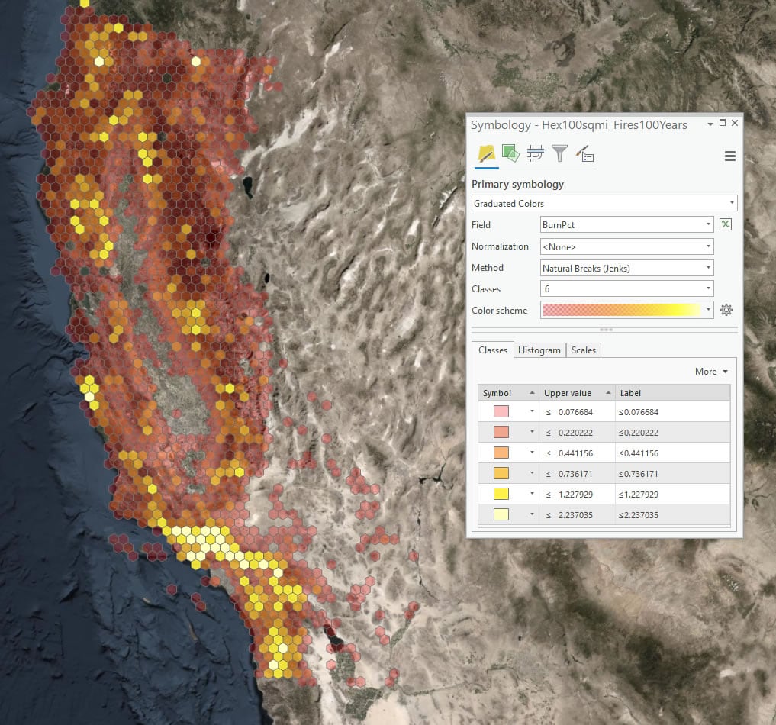Open the Primary symbology tab icon

(x=487, y=154)
